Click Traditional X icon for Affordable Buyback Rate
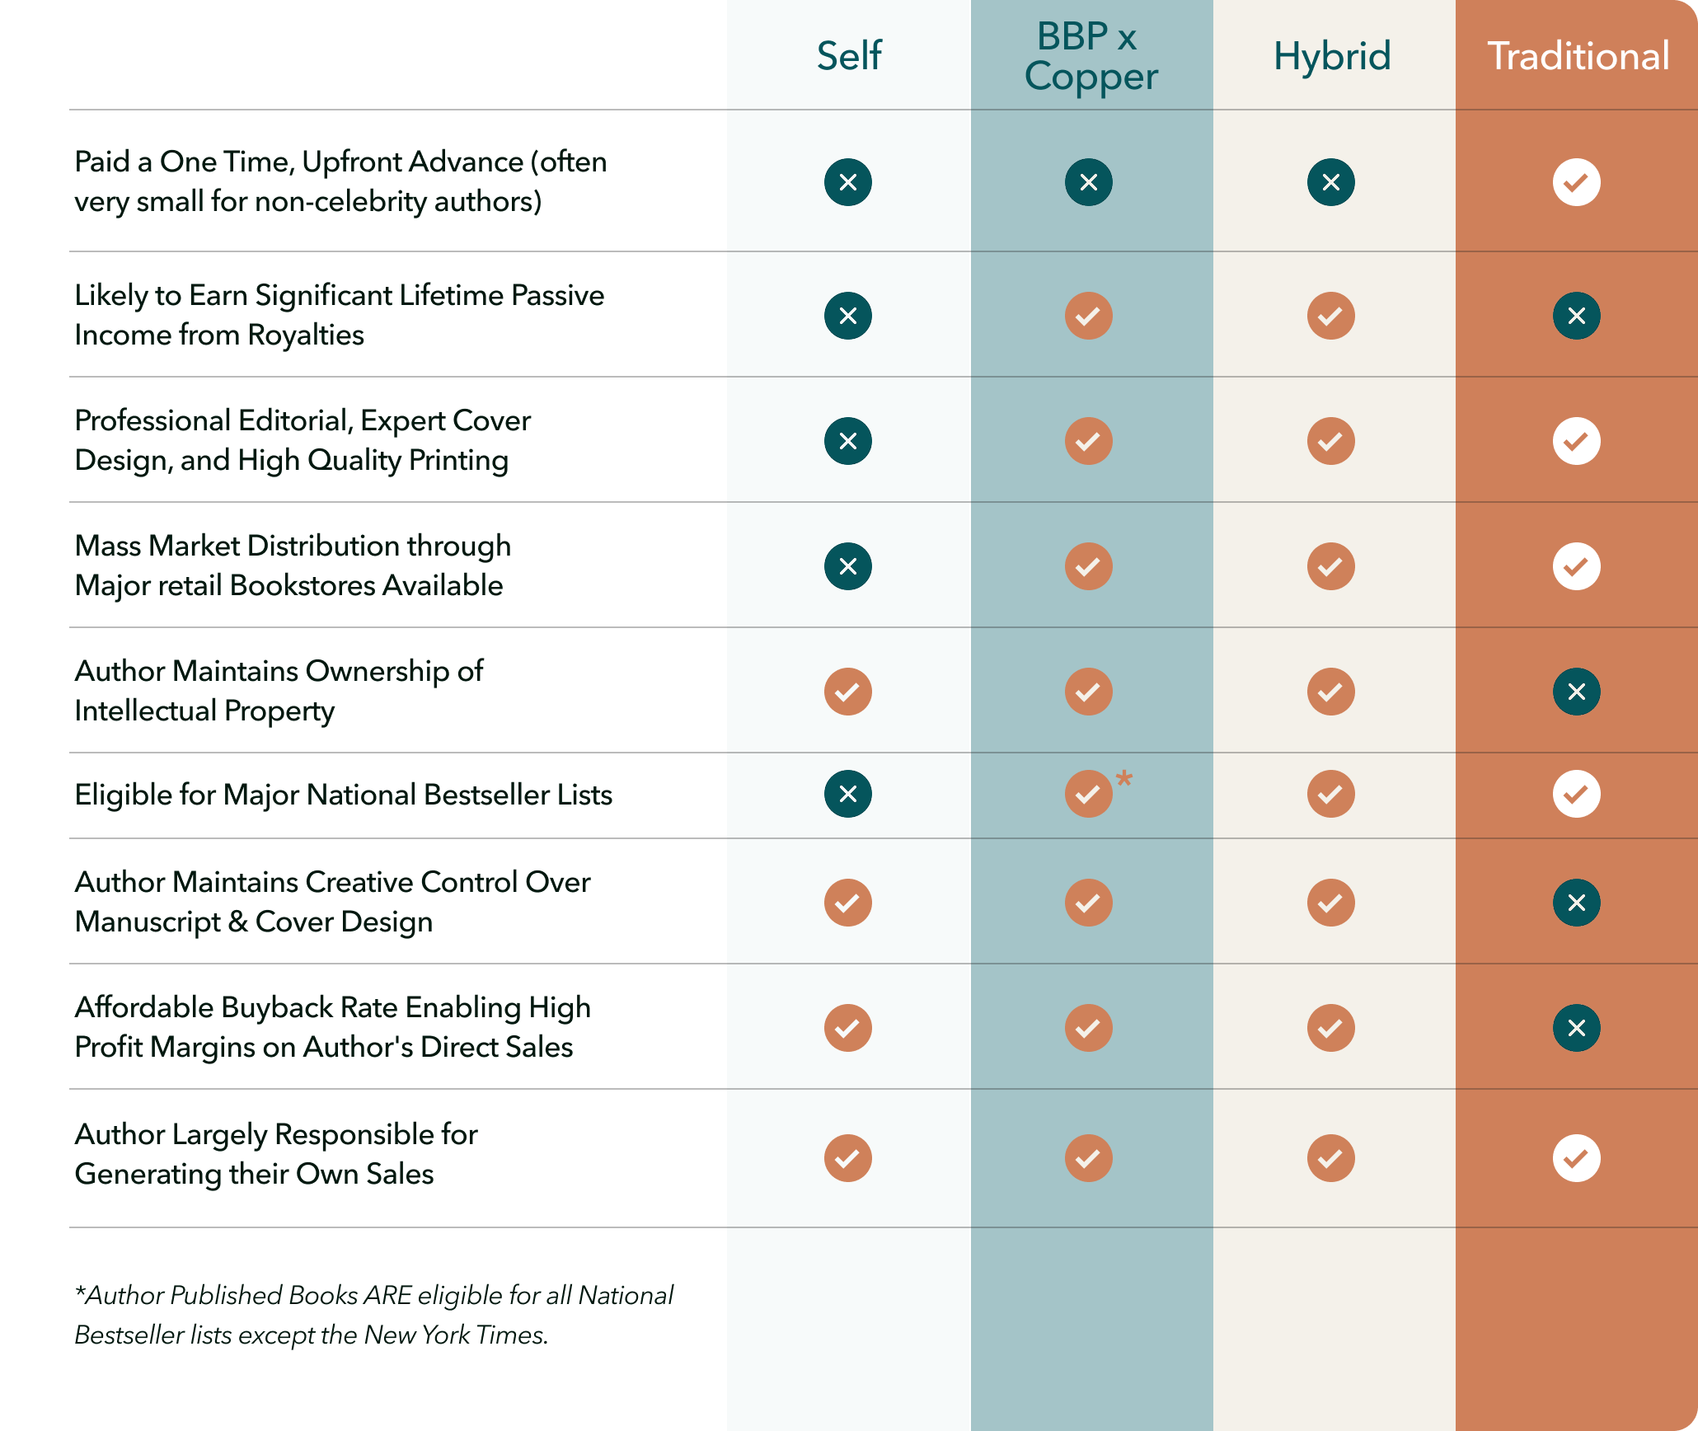1698x1431 pixels. click(x=1576, y=1028)
